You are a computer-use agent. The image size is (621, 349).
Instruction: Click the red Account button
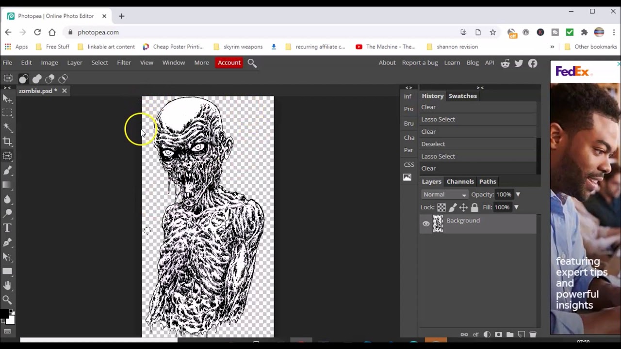tap(229, 63)
